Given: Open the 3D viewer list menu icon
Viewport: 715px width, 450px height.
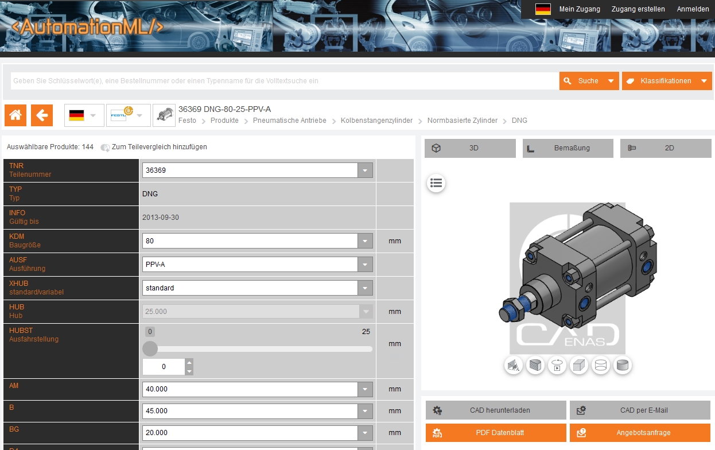Looking at the screenshot, I should coord(436,183).
